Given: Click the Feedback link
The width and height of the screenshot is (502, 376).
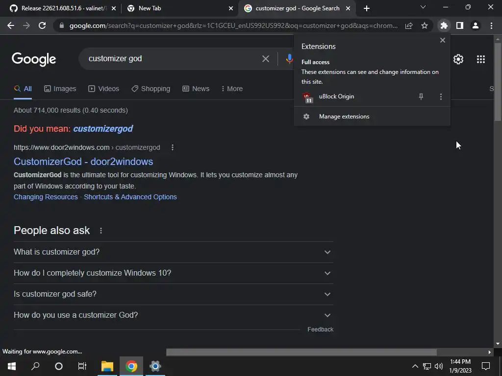Looking at the screenshot, I should pos(321,329).
